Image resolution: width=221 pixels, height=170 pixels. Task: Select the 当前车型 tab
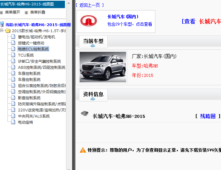[x=93, y=42]
